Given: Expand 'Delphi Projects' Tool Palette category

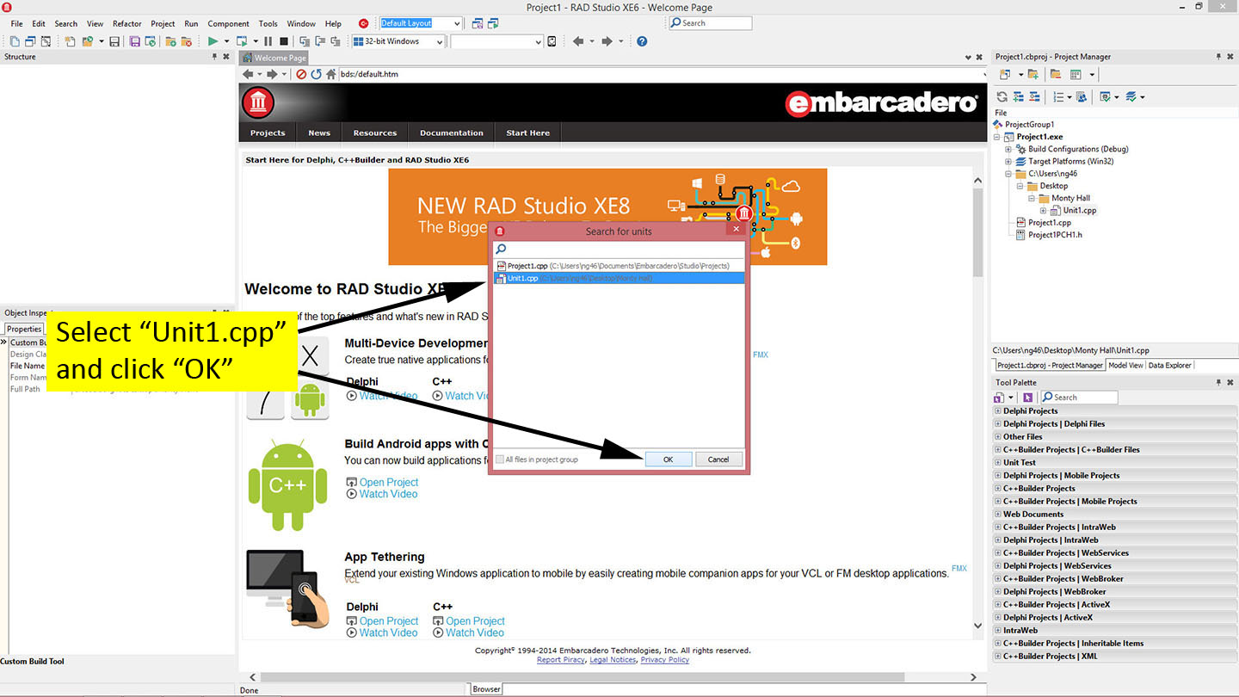Looking at the screenshot, I should click(x=998, y=410).
